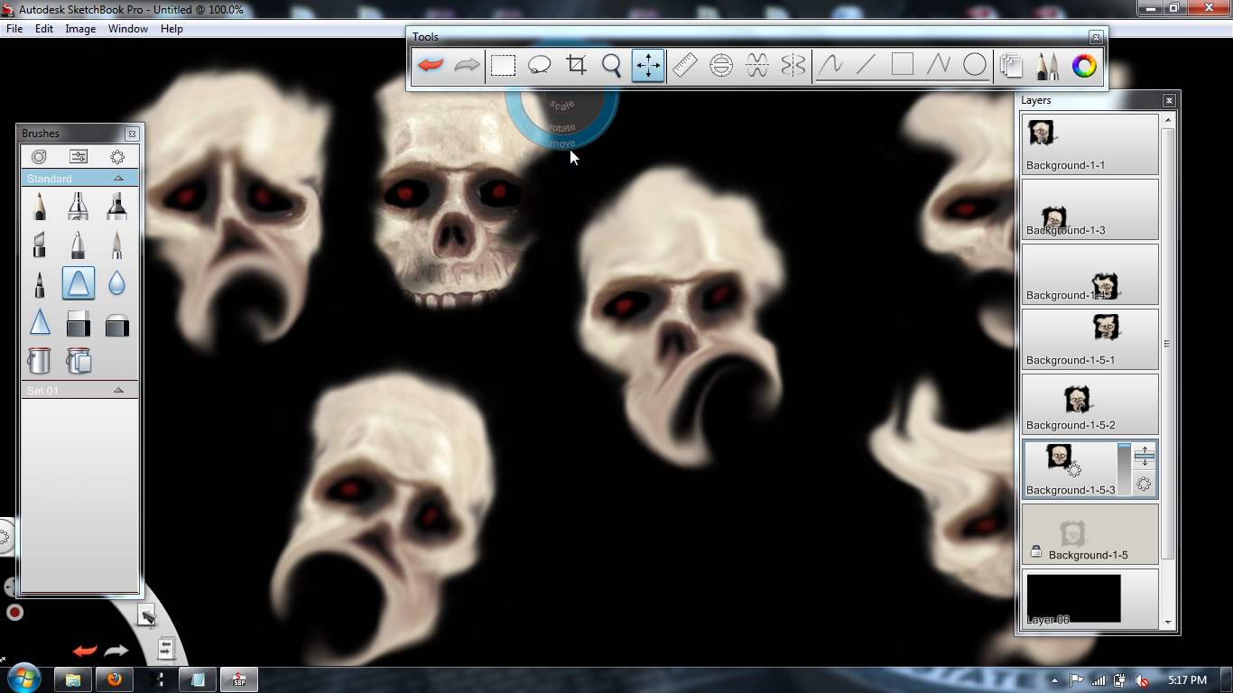Choose the Polyline tool
Viewport: 1233px width, 693px height.
click(939, 66)
